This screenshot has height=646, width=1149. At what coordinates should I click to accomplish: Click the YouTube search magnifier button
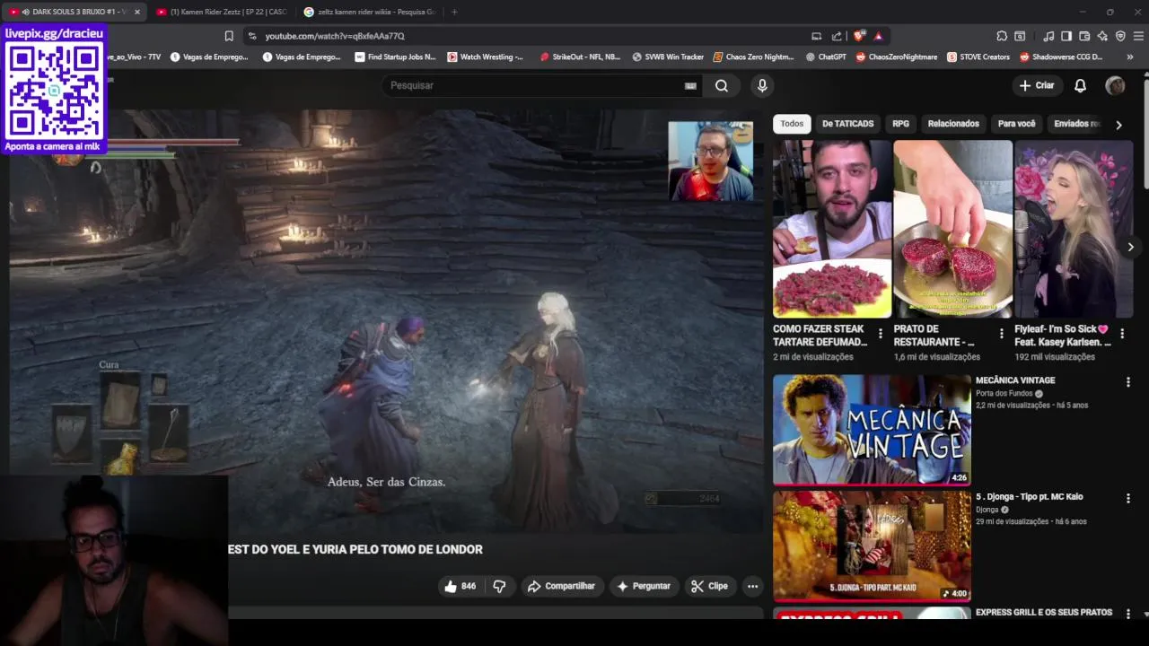[x=722, y=85]
